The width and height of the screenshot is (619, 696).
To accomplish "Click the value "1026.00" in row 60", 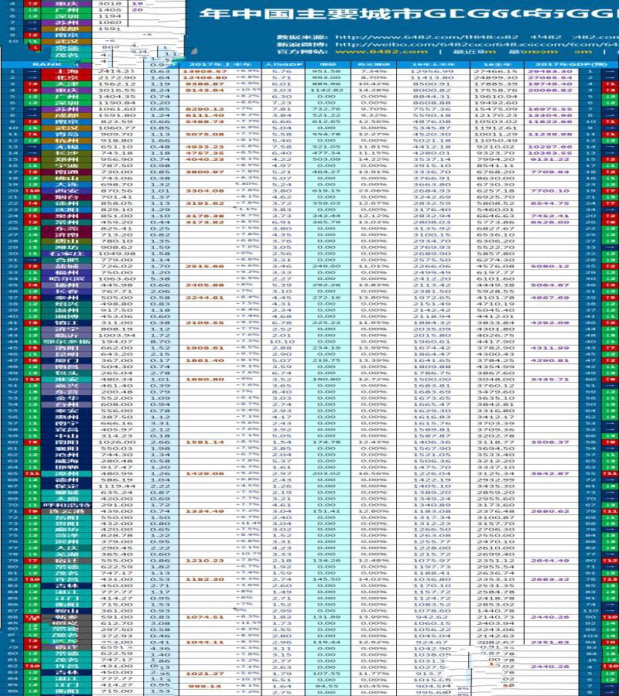I will [116, 442].
